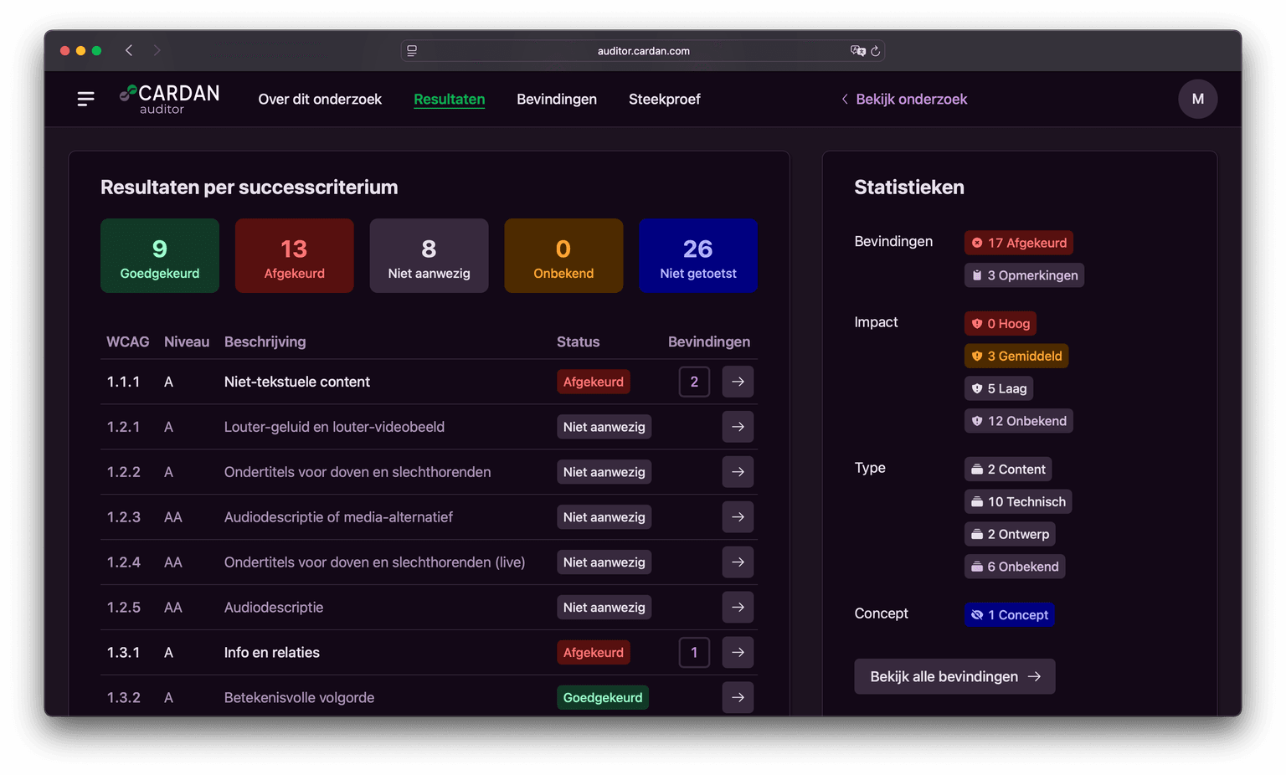Open the hamburger menu icon
1286x775 pixels.
[85, 99]
